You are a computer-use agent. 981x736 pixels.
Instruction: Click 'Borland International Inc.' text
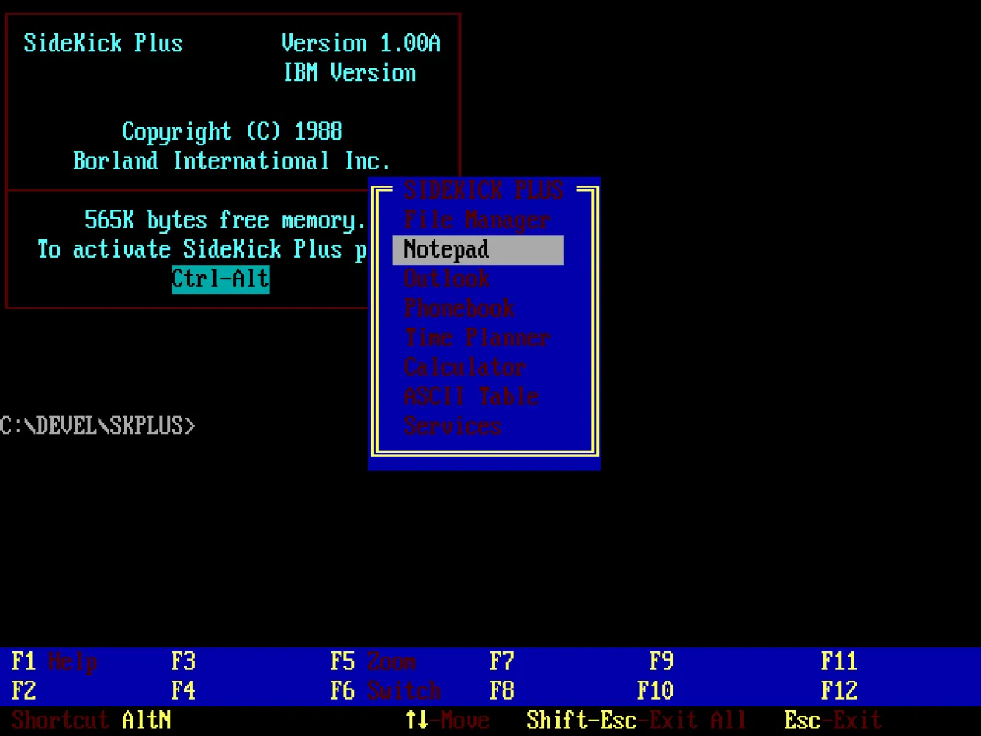[x=232, y=161]
